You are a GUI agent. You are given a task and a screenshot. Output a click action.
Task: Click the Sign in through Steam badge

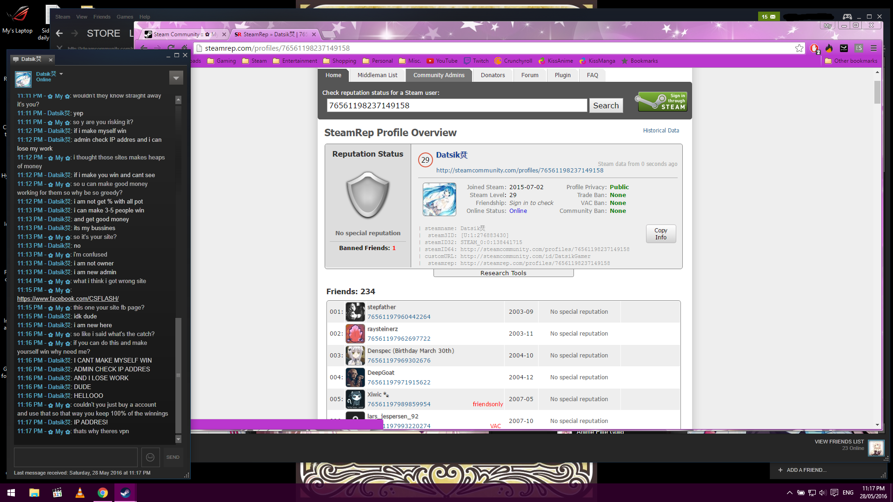pos(662,101)
